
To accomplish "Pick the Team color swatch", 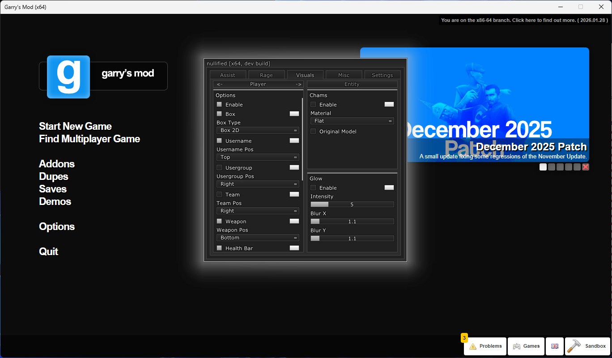I will (294, 194).
